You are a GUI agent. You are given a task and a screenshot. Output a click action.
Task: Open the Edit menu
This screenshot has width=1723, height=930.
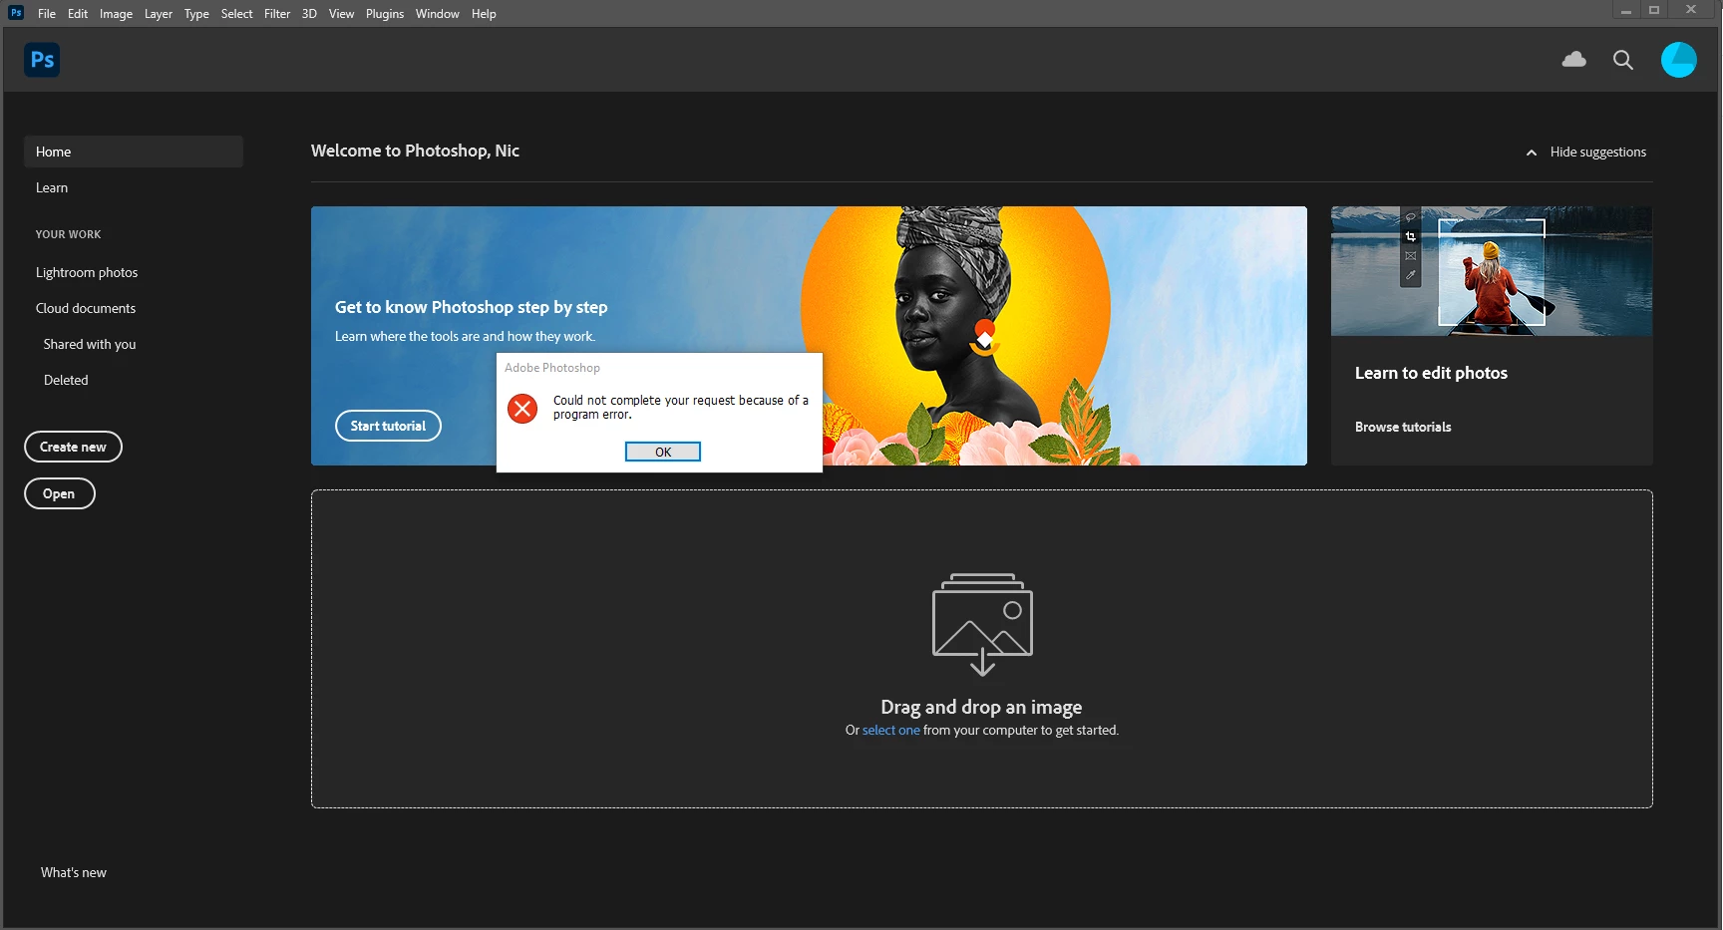(x=78, y=14)
